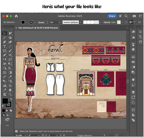Click the Share button
This screenshot has height=137, width=144.
point(112,16)
